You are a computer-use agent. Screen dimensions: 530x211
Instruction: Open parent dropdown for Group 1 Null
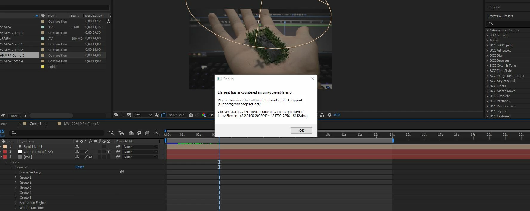[140, 152]
